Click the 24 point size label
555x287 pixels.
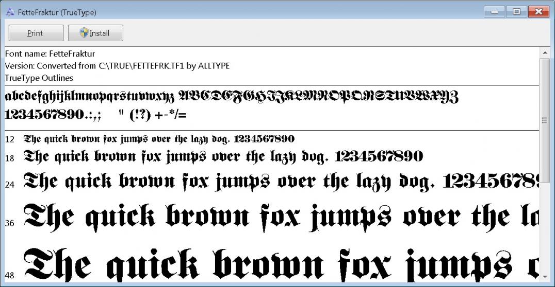pos(10,184)
